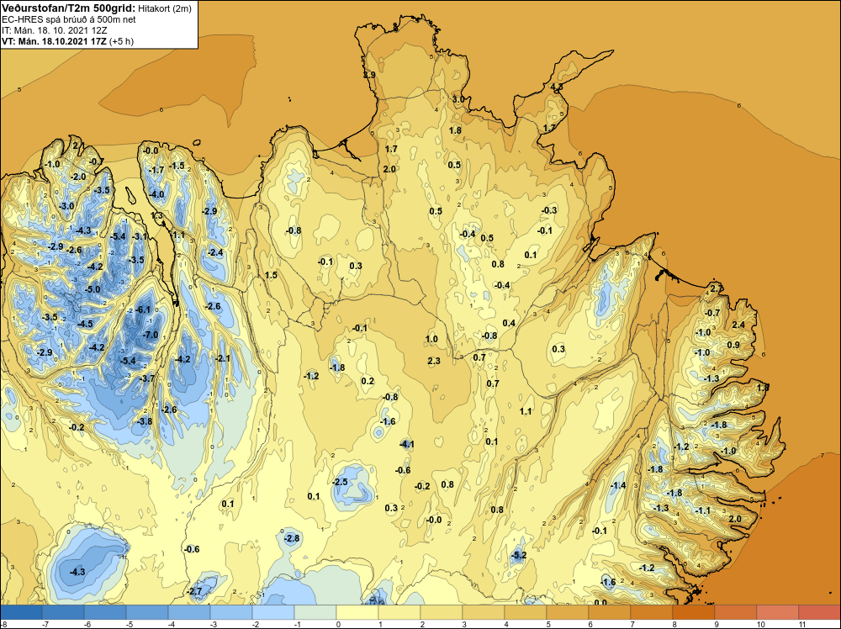The height and width of the screenshot is (629, 841).
Task: Click the '-2.7' temperature value
Action: coord(194,591)
